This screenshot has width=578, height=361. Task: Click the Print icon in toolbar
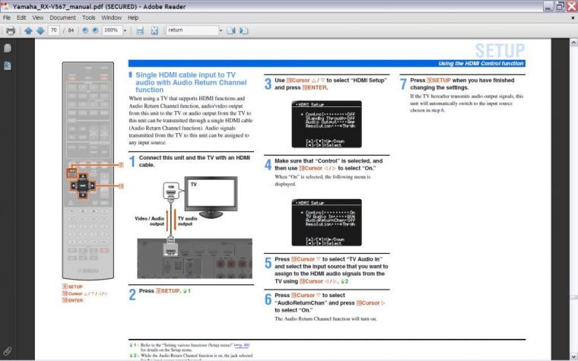click(11, 30)
